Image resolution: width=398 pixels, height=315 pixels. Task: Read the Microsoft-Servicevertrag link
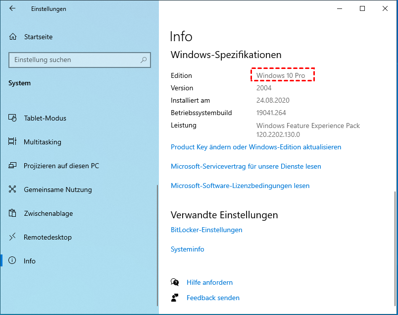[x=246, y=166]
